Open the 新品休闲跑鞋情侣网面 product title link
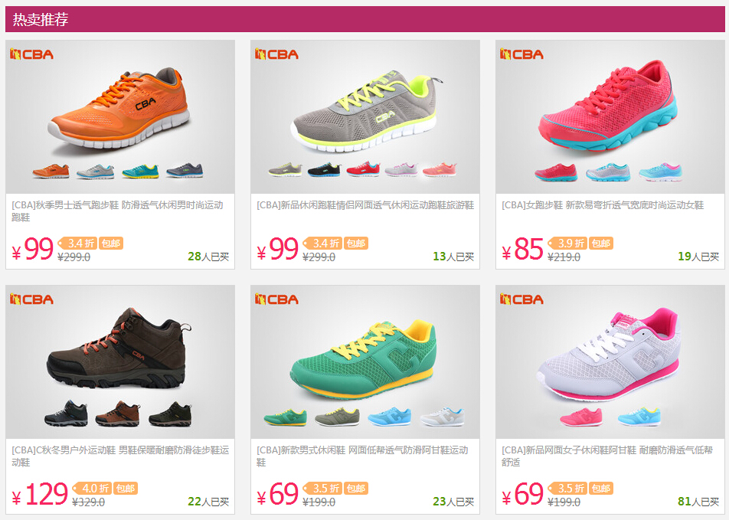The width and height of the screenshot is (729, 520). (365, 205)
